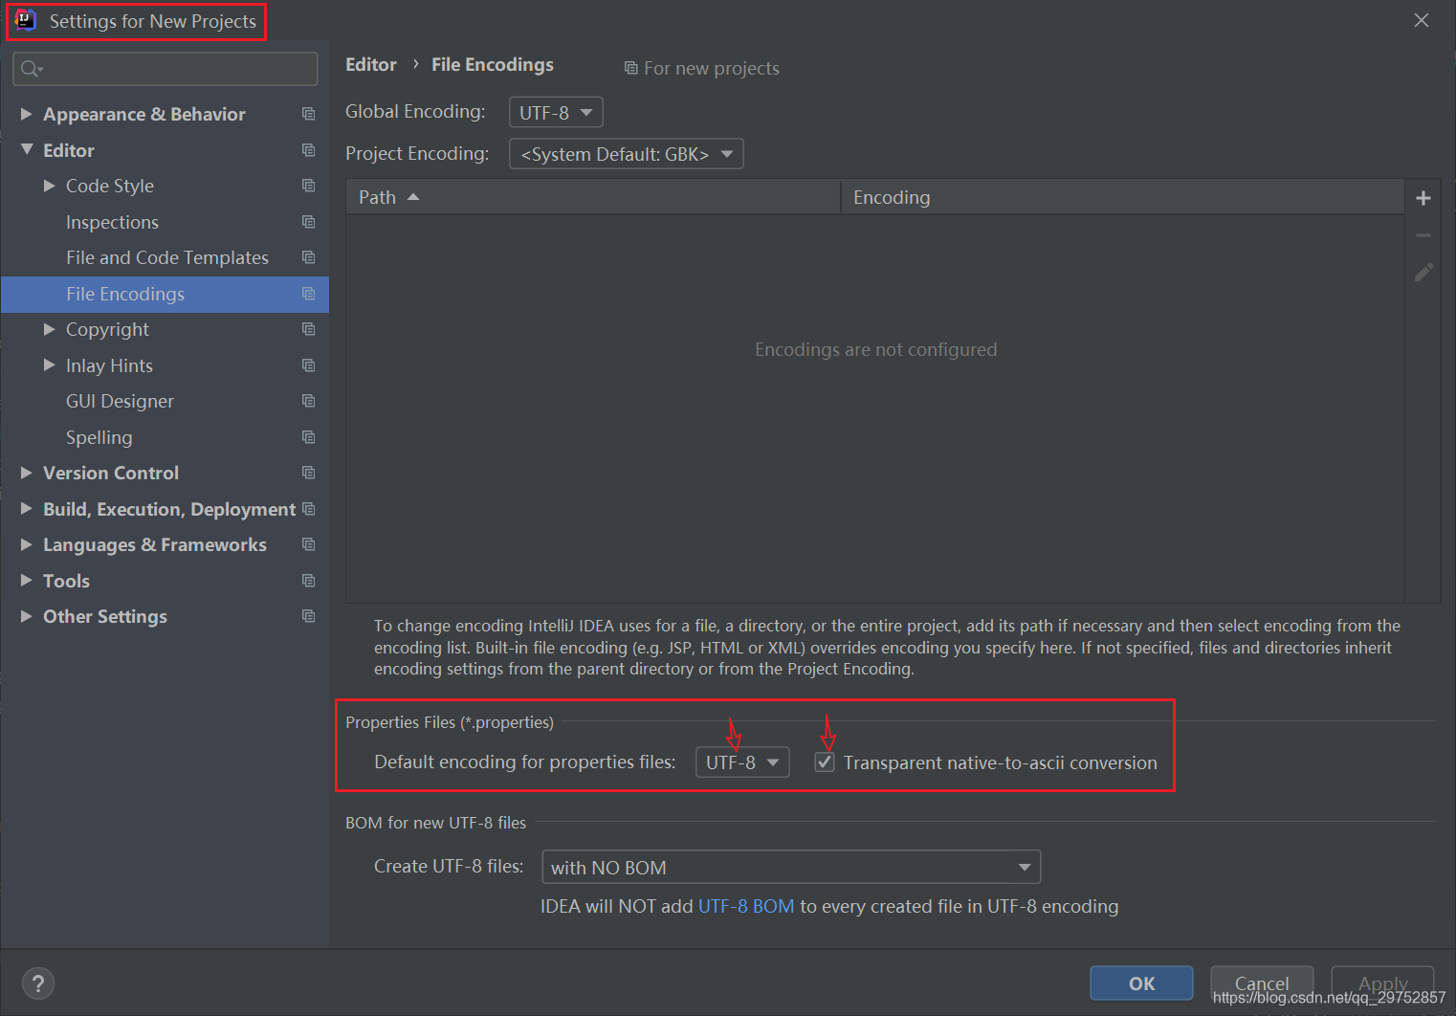The height and width of the screenshot is (1016, 1456).
Task: Toggle Transparent native-to-ascii conversion checkbox
Action: pos(825,762)
